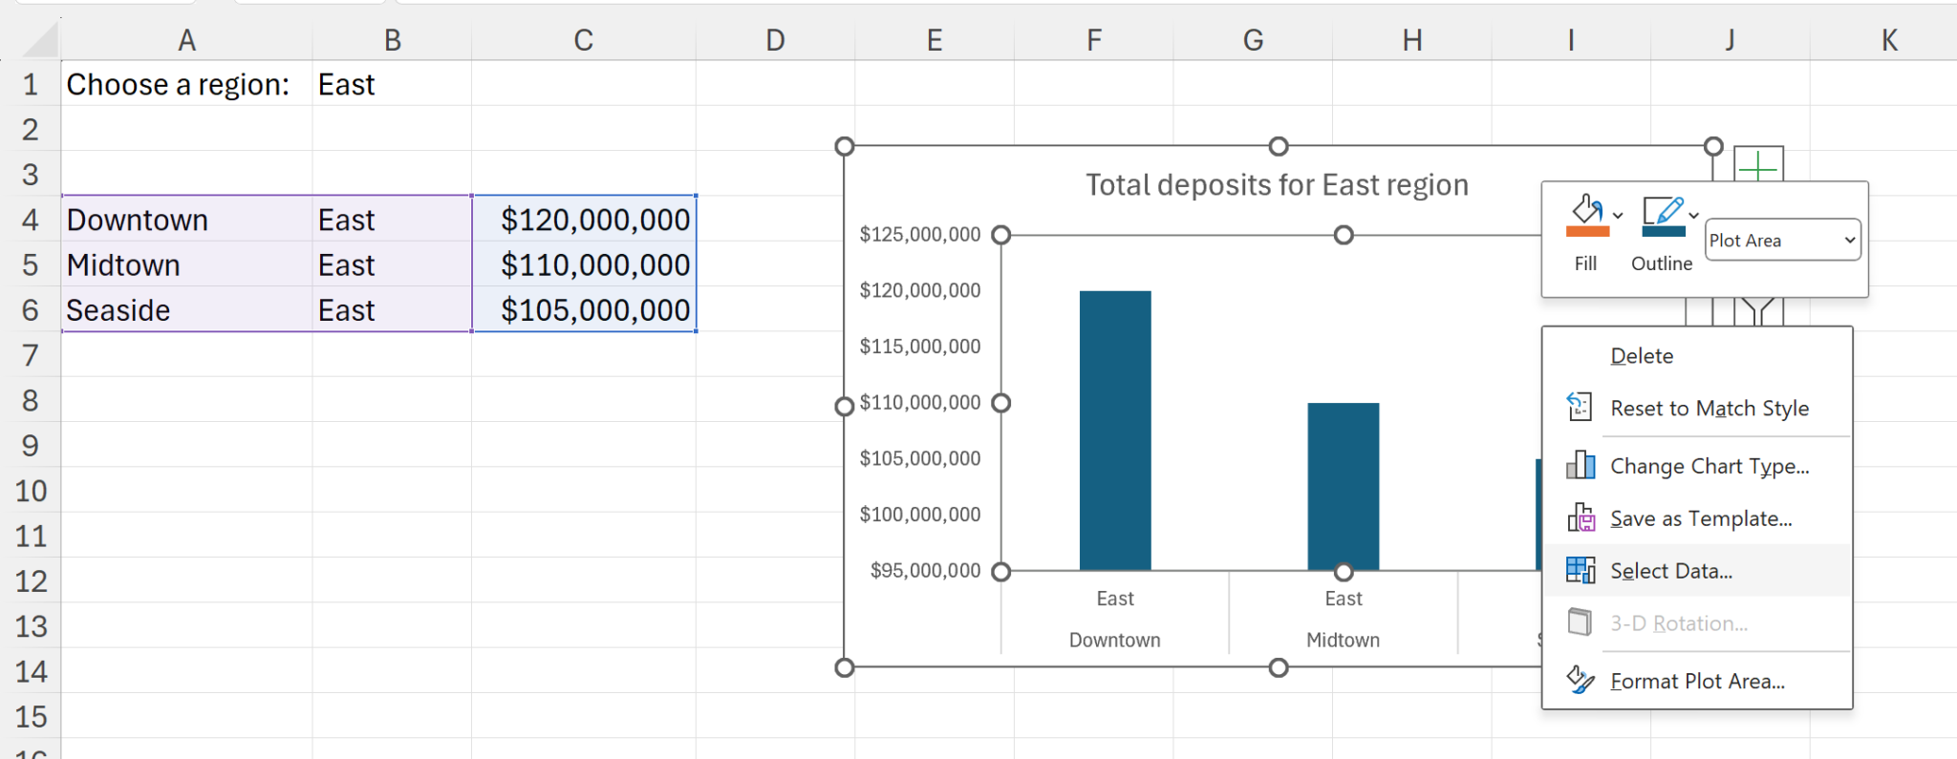Screen dimensions: 1957x759
Task: Click the Save as Template icon
Action: coord(1581,518)
